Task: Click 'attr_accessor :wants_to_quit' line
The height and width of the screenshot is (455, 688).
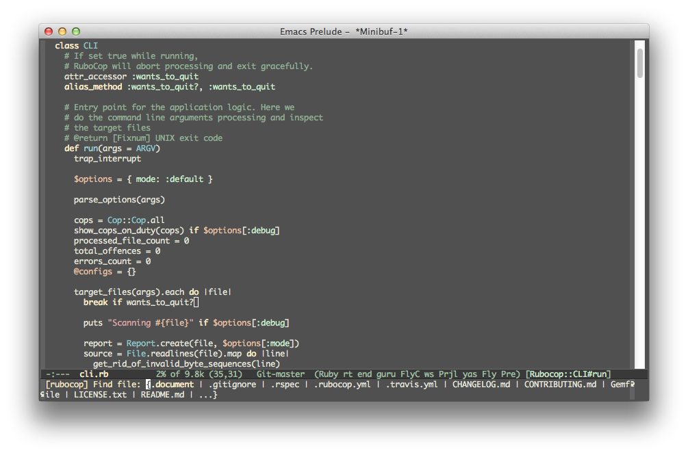Action: coord(131,76)
